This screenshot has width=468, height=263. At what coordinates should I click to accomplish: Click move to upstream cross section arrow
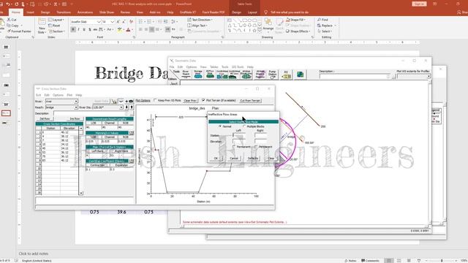132,107
